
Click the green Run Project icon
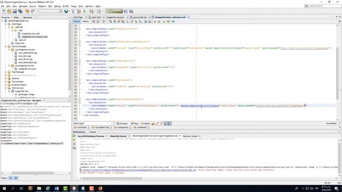point(84,11)
